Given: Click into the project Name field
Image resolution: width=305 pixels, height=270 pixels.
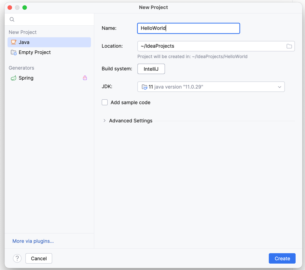Looking at the screenshot, I should point(188,28).
